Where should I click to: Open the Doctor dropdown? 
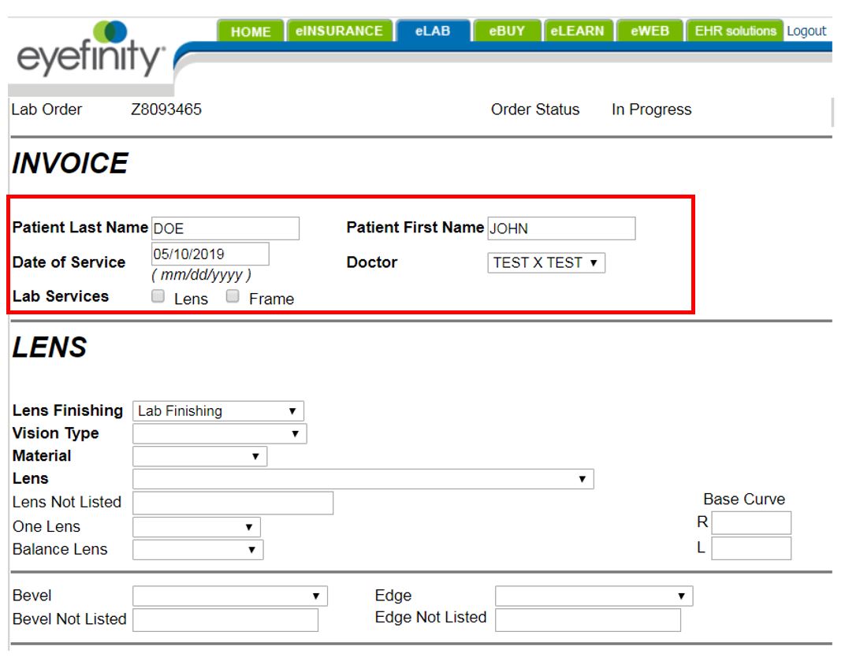click(x=546, y=263)
